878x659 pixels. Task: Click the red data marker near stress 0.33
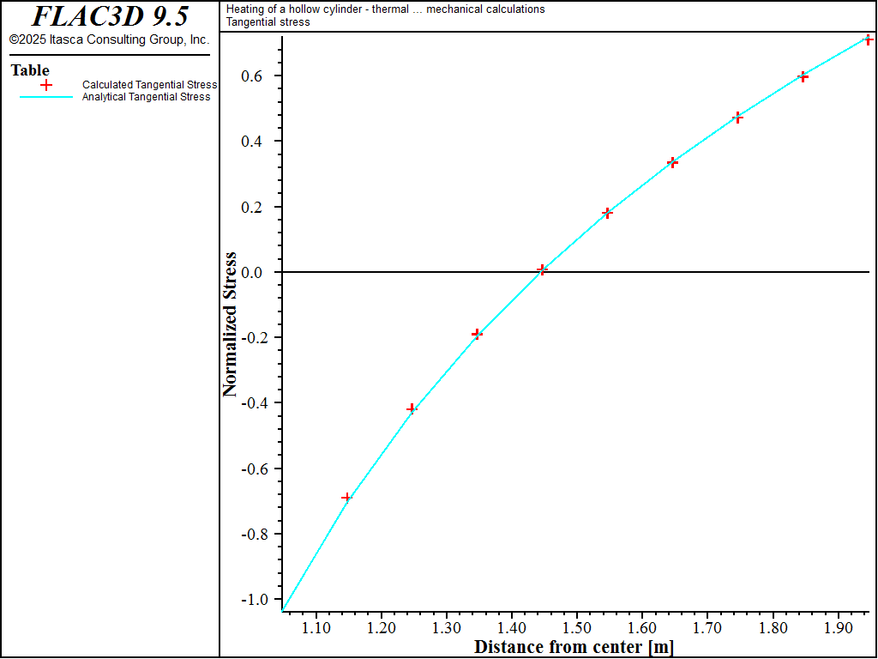(672, 162)
